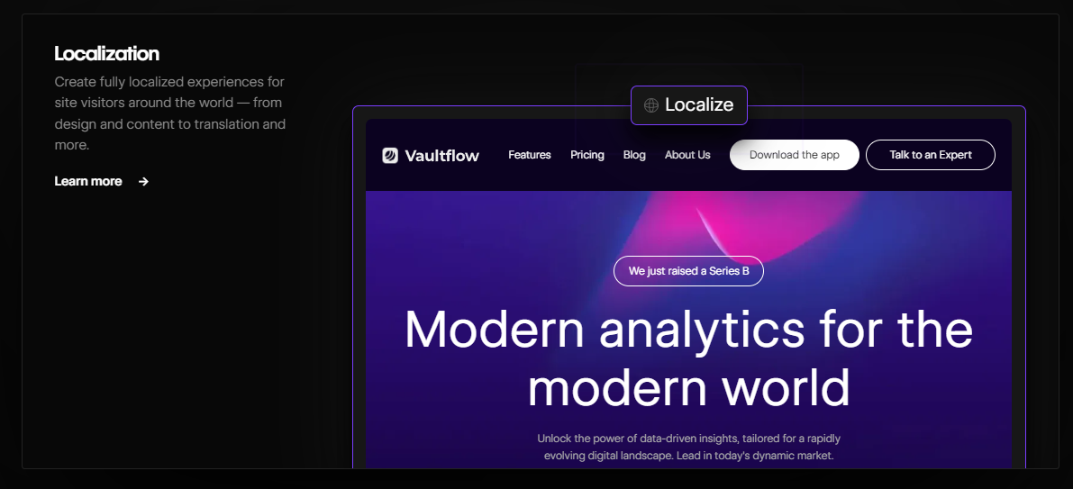Click the arrow icon beside Learn more
Viewport: 1073px width, 489px height.
pos(143,181)
